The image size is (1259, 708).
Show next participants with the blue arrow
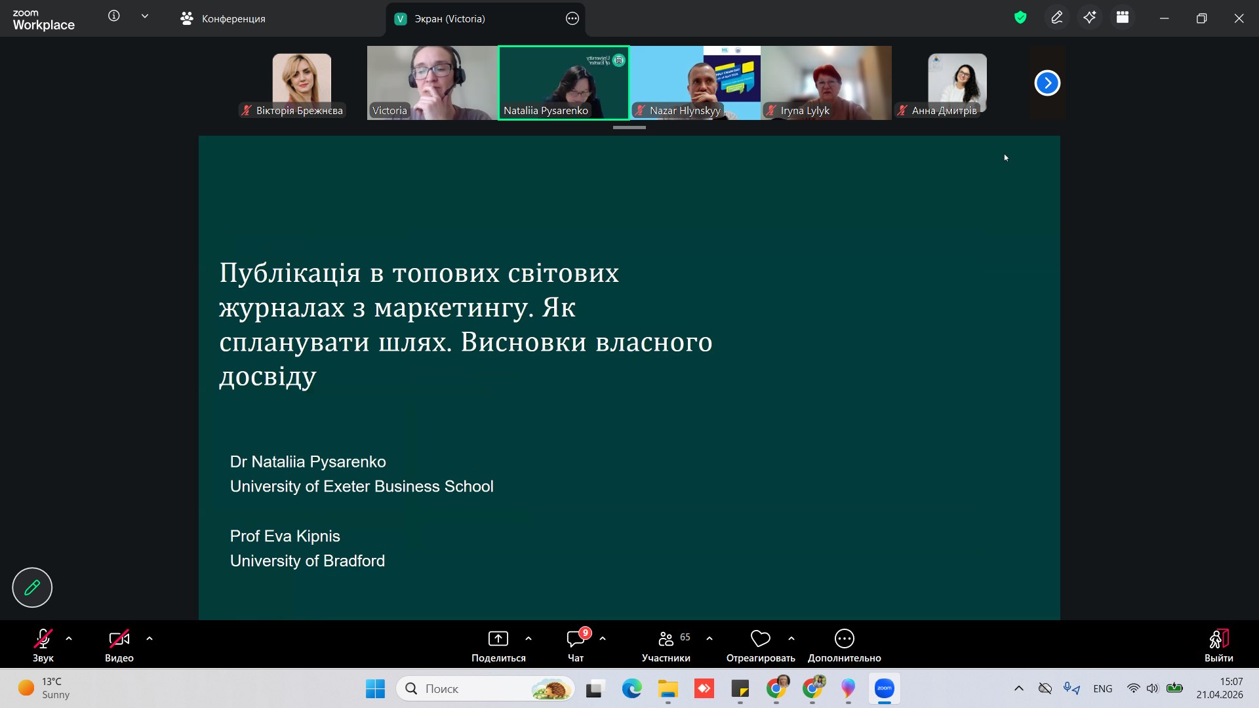pyautogui.click(x=1047, y=83)
